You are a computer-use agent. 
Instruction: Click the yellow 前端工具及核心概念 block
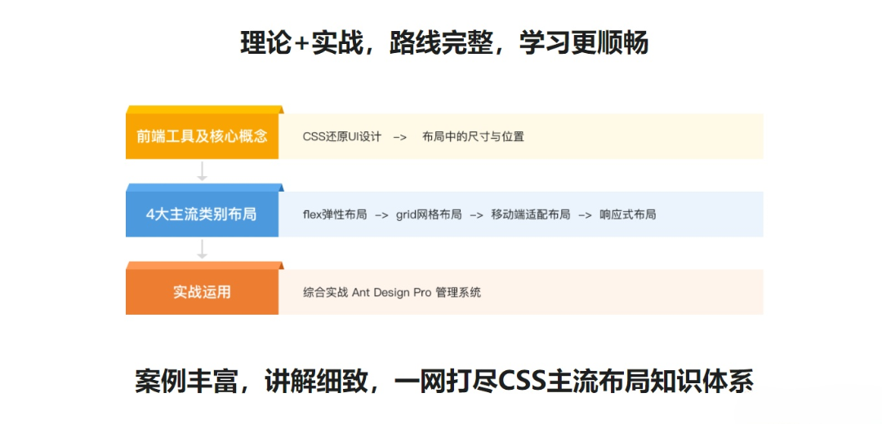click(x=202, y=136)
